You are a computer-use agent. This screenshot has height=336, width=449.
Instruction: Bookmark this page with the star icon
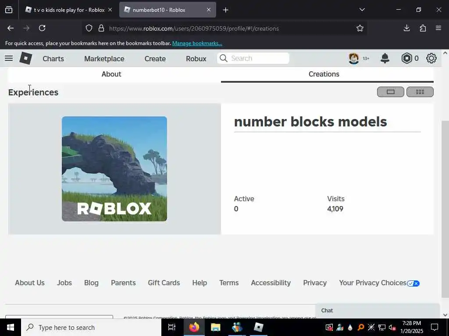(x=360, y=28)
